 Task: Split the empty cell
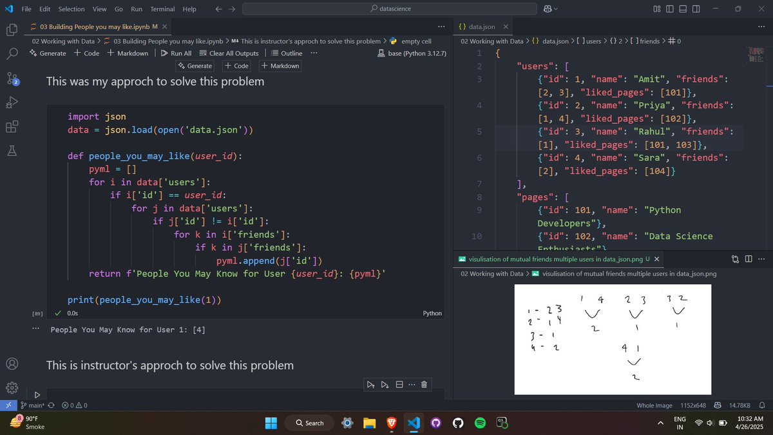(399, 385)
